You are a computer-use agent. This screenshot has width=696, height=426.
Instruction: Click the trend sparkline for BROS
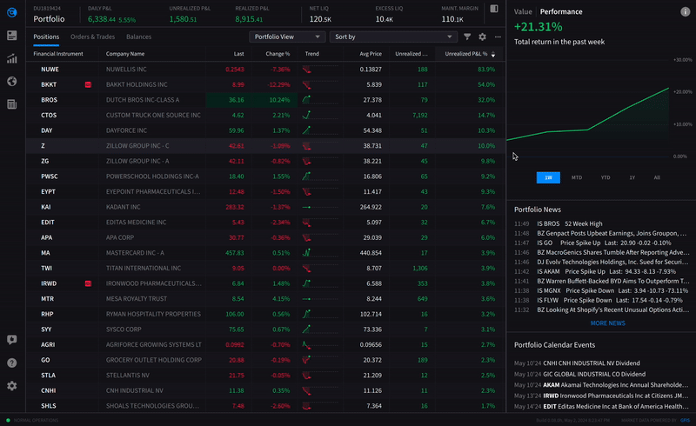point(307,100)
